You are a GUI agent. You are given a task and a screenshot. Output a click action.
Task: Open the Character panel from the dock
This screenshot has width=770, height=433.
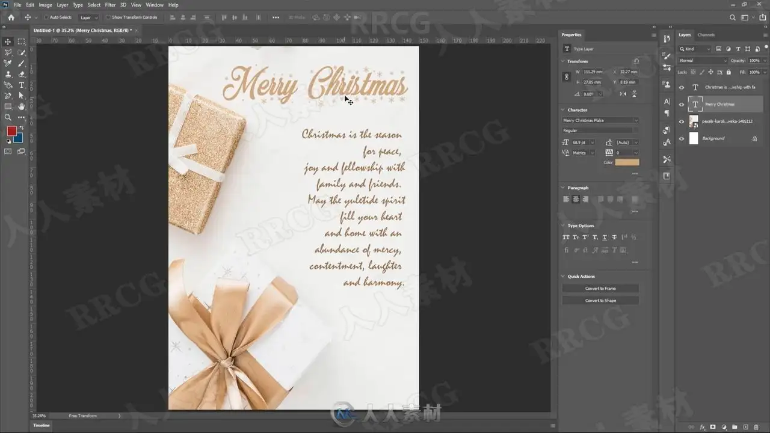coord(667,101)
